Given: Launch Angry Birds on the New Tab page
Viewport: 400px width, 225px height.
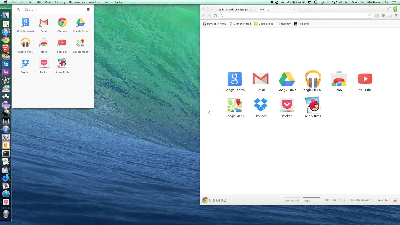Looking at the screenshot, I should coord(313,107).
